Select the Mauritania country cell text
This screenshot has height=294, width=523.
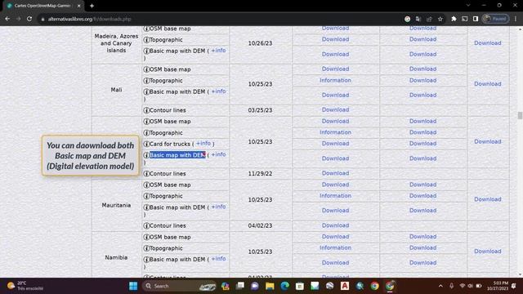pos(116,205)
